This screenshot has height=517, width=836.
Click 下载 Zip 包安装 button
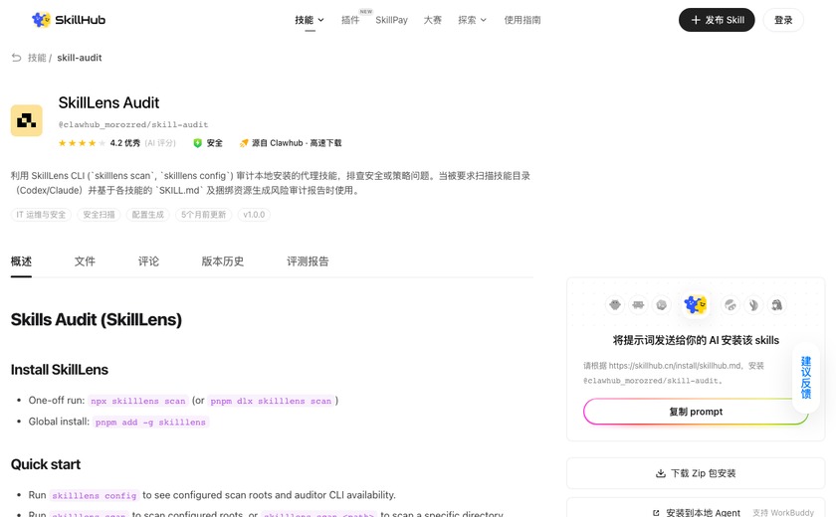696,473
